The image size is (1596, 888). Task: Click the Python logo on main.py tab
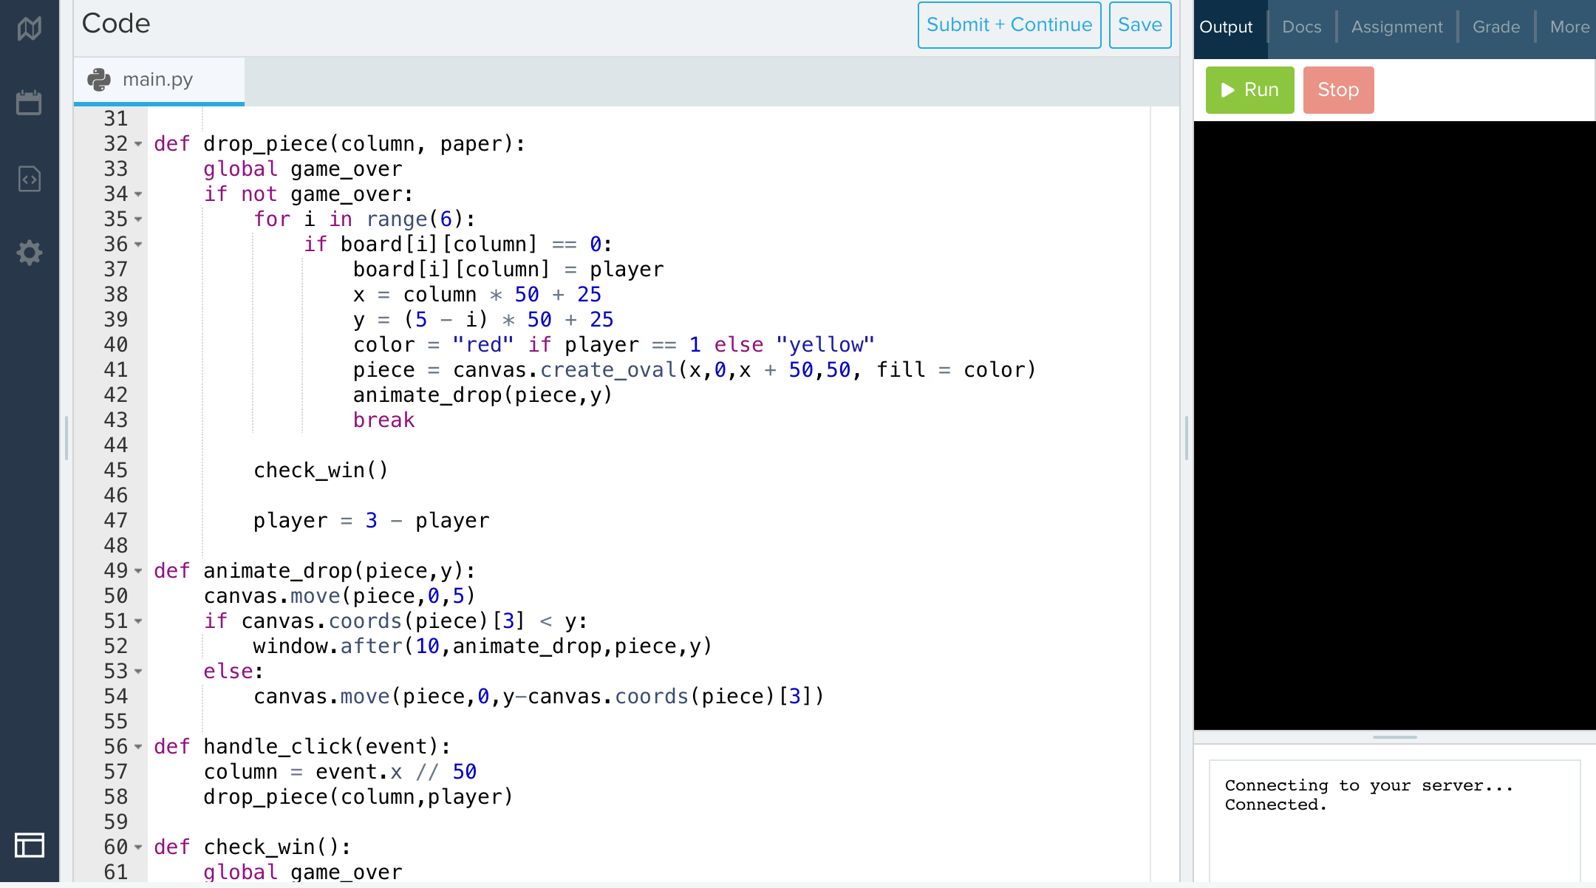tap(99, 79)
